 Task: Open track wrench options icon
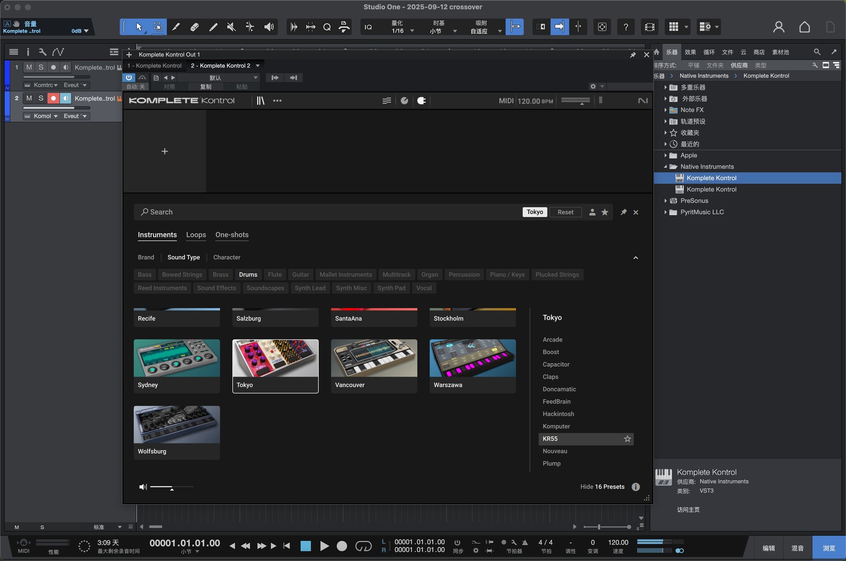pos(42,52)
